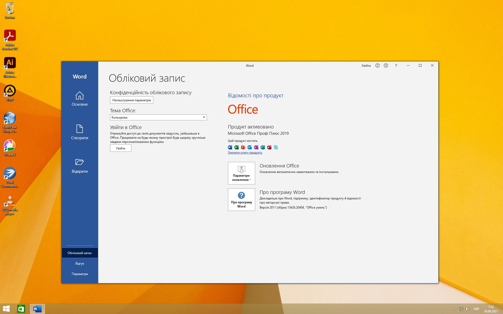Click Змінити ключ продукту link

(x=245, y=153)
